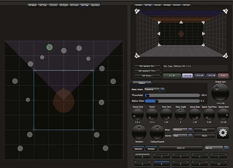
Task: Toggle source button 7
Action: pos(161,164)
